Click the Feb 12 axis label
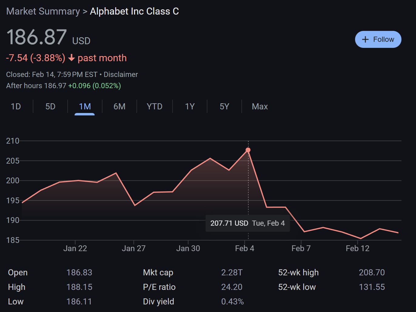Screen dimensions: 416x312 coord(358,248)
